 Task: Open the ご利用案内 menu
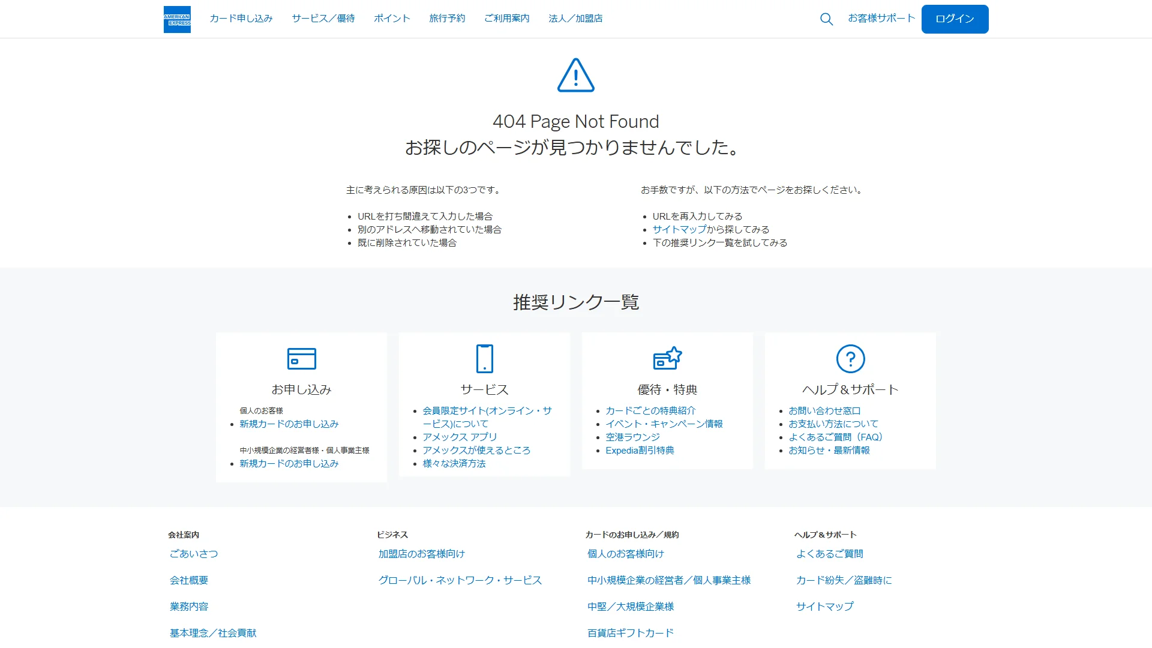click(x=507, y=19)
